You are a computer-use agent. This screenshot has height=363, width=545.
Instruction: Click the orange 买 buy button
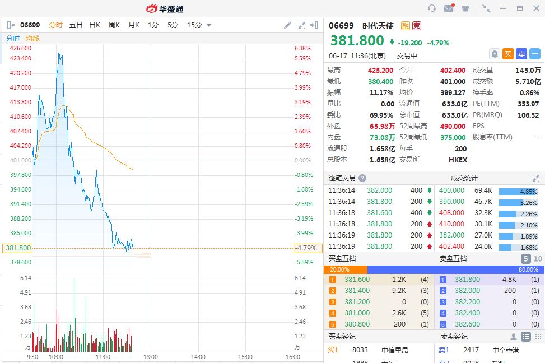click(x=507, y=54)
